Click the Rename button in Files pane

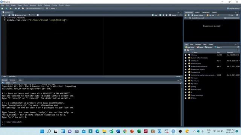pos(208,47)
